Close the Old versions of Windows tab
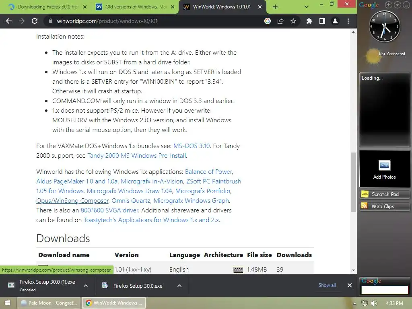Viewport: 412px width, 309px height. coord(172,7)
